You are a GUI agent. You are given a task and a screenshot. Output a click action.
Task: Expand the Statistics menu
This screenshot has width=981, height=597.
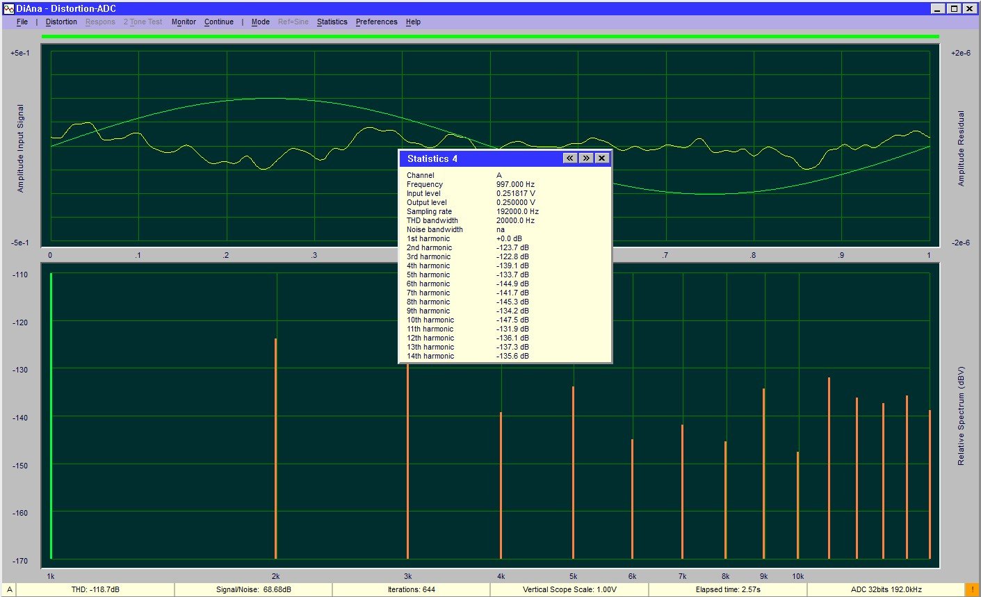[x=332, y=22]
